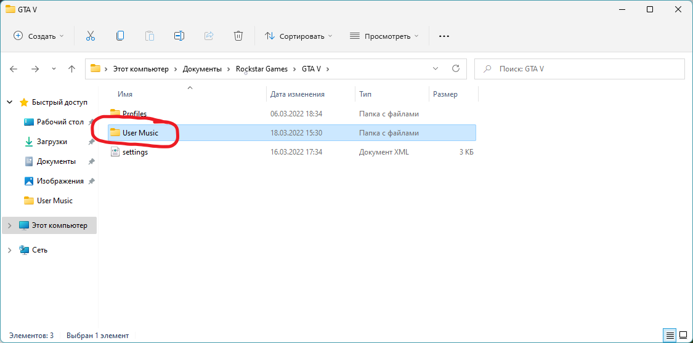
Task: Sort by Размер column header
Action: tap(445, 94)
